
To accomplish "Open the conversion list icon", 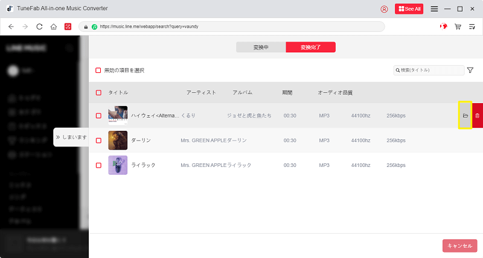I will (x=472, y=27).
